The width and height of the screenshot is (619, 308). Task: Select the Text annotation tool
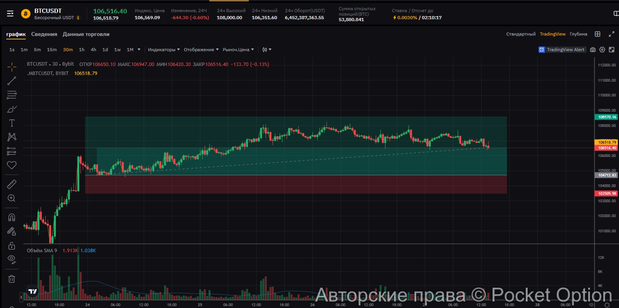pyautogui.click(x=12, y=123)
